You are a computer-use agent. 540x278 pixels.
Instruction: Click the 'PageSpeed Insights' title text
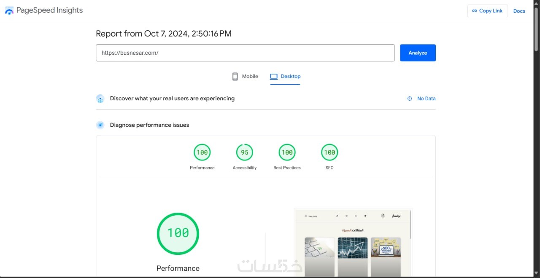click(x=49, y=11)
